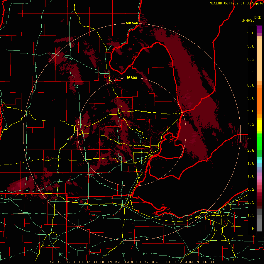The height and width of the screenshot is (264, 264).
Task: Click the 0.2 scale value
Action: click(x=251, y=189)
